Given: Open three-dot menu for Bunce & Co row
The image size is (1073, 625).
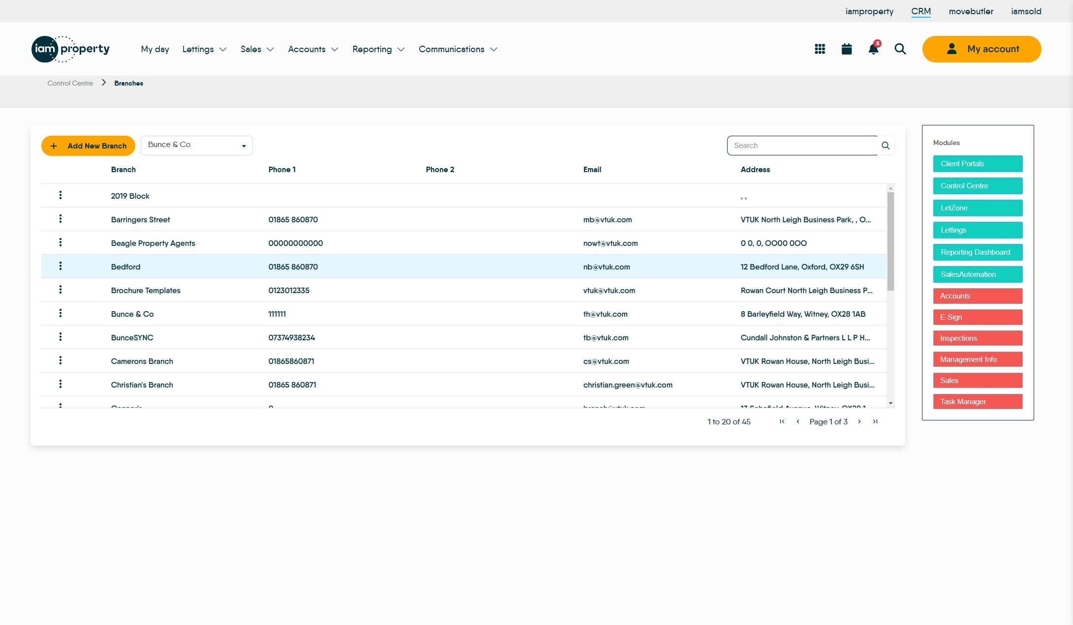Looking at the screenshot, I should click(61, 313).
